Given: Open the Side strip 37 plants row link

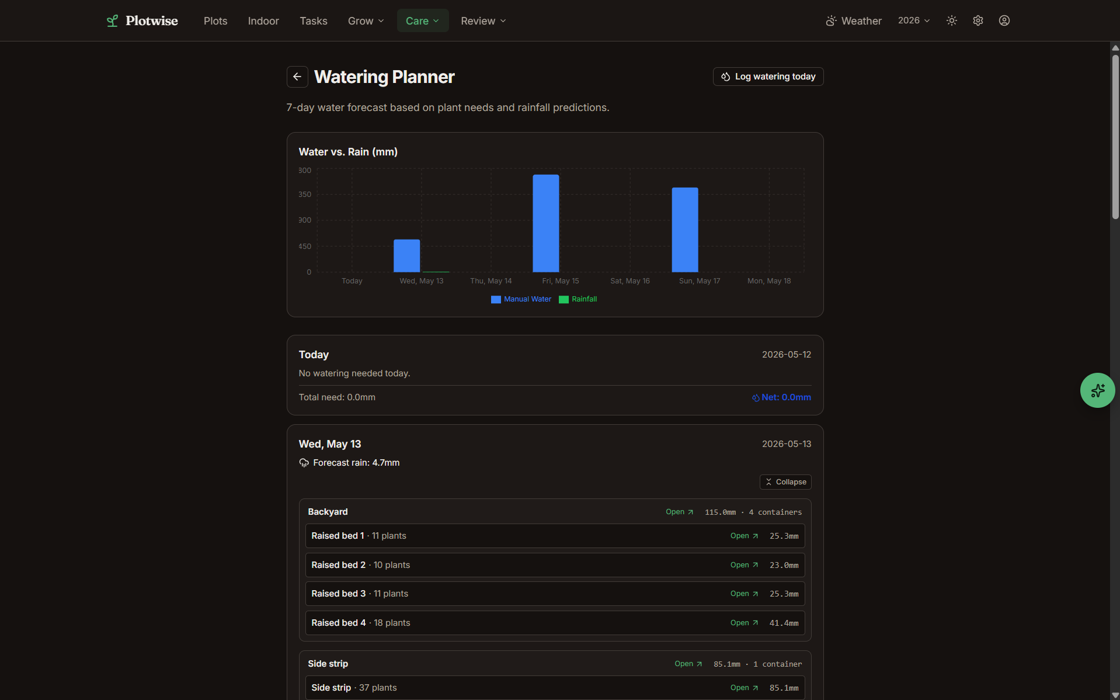Looking at the screenshot, I should pos(744,688).
